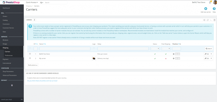Open BelVG Test Store shop link
This screenshot has width=217, height=102.
pyautogui.click(x=199, y=2)
